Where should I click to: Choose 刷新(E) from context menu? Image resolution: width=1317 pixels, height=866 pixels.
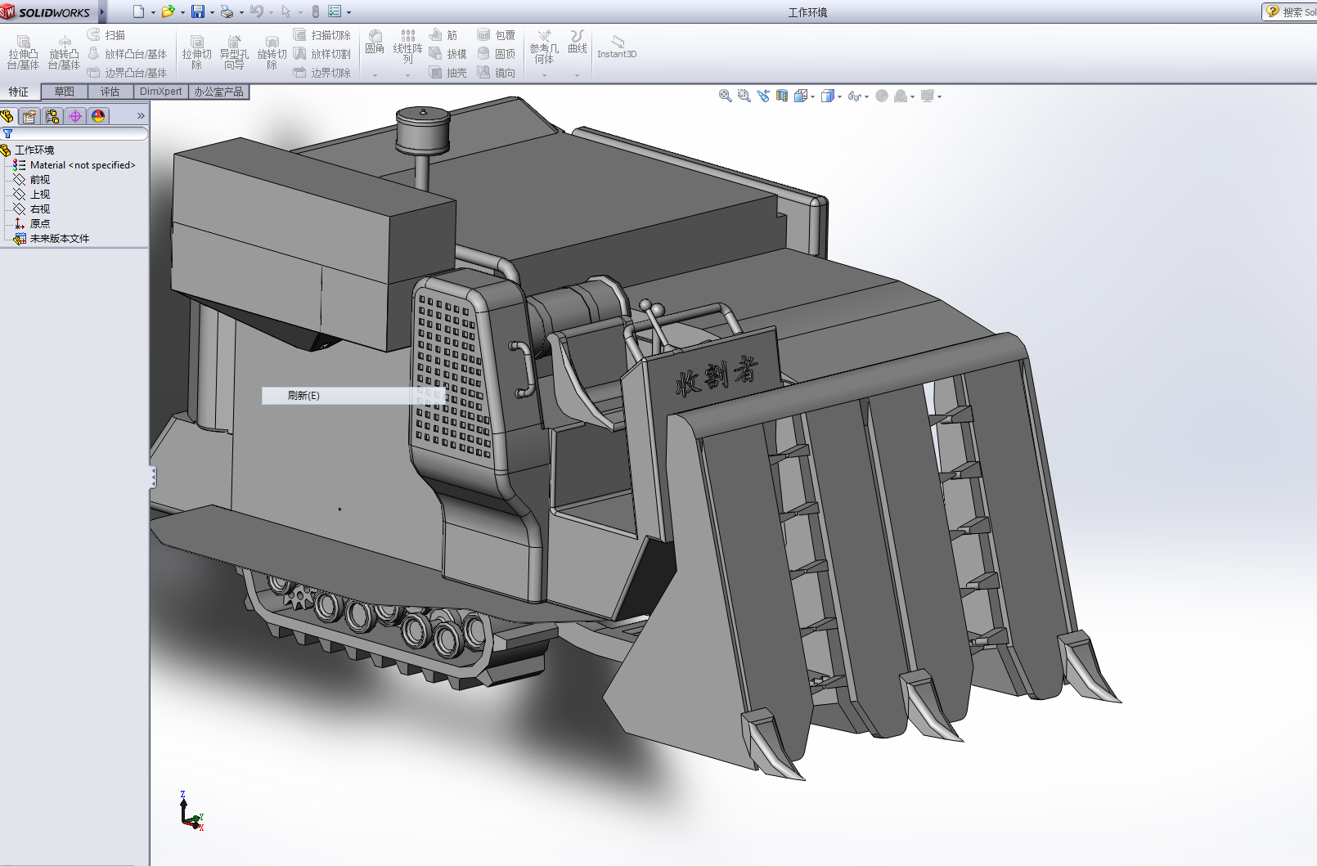[x=354, y=395]
